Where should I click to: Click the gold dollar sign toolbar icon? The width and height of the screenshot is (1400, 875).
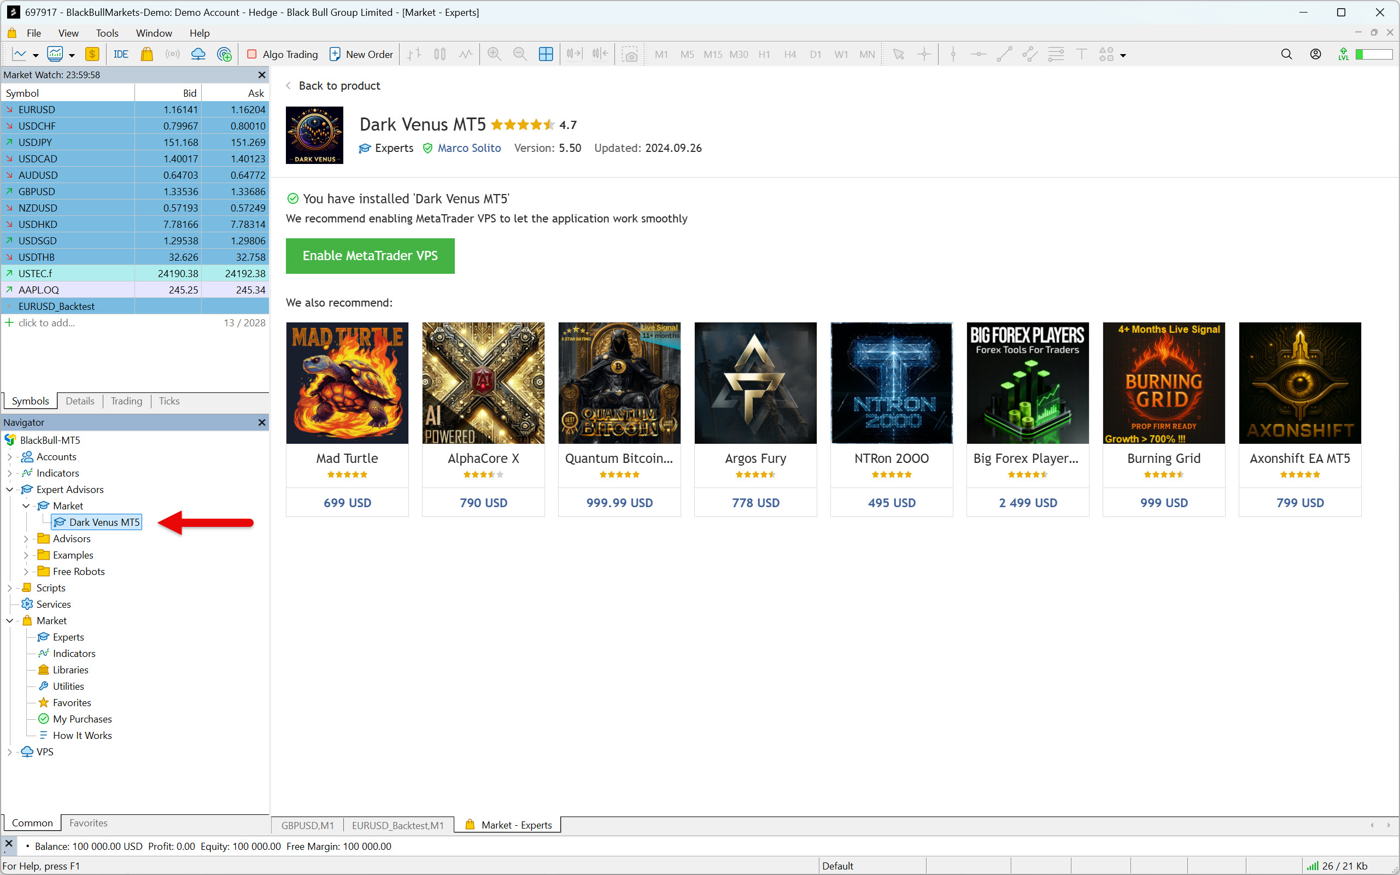[92, 55]
